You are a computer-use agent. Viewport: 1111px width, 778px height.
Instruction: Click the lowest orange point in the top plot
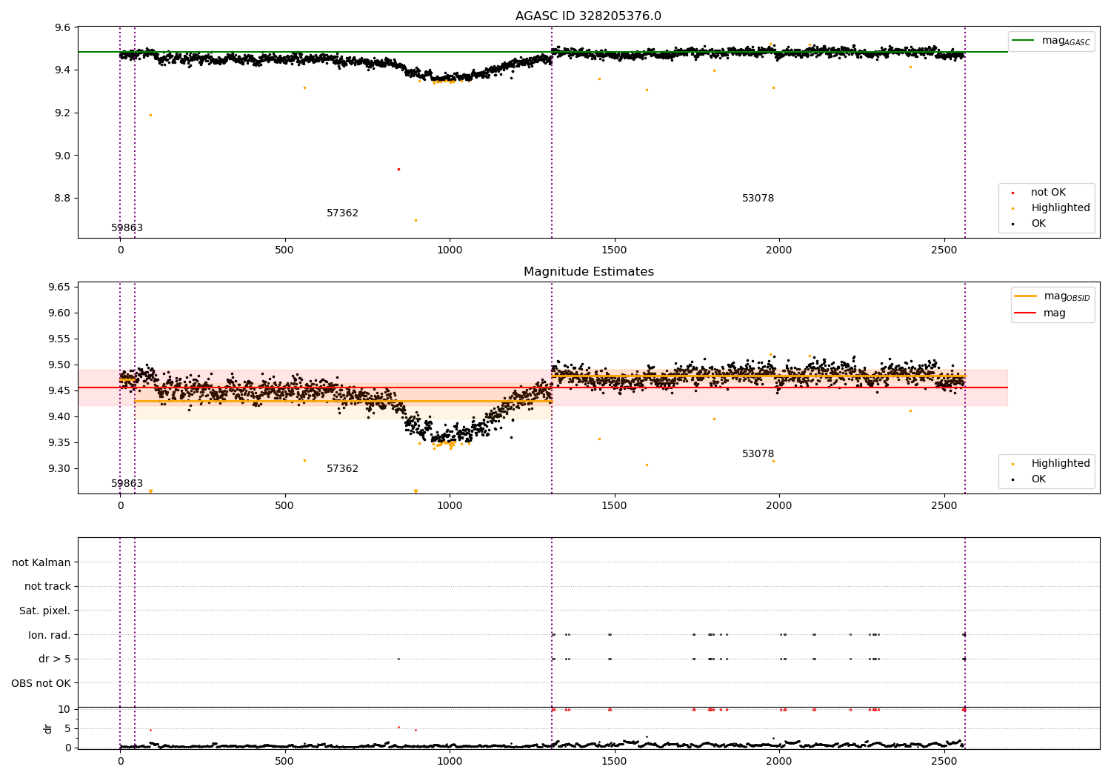[x=416, y=220]
